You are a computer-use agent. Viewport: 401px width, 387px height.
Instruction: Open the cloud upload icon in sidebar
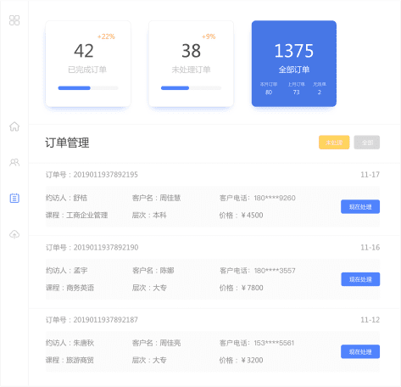(14, 234)
